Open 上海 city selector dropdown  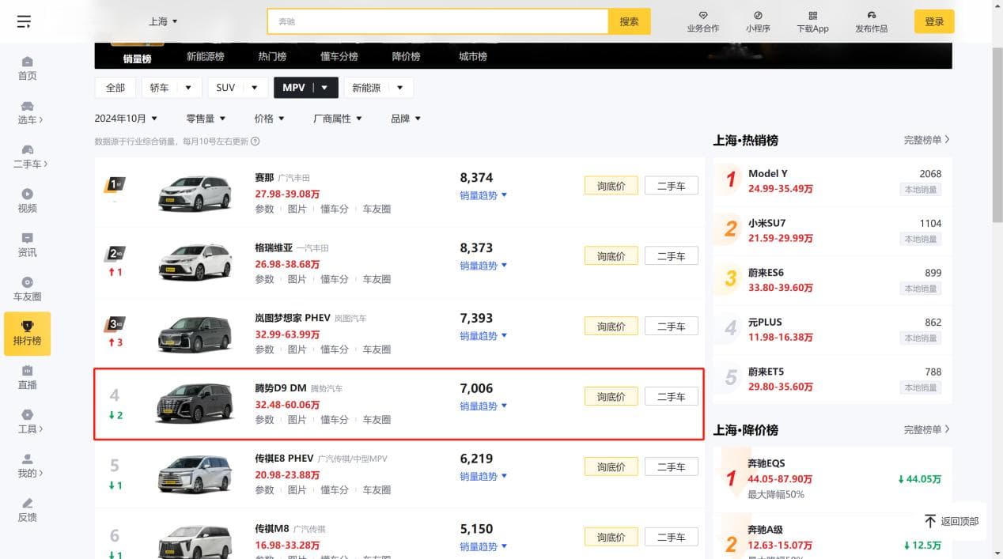coord(163,21)
